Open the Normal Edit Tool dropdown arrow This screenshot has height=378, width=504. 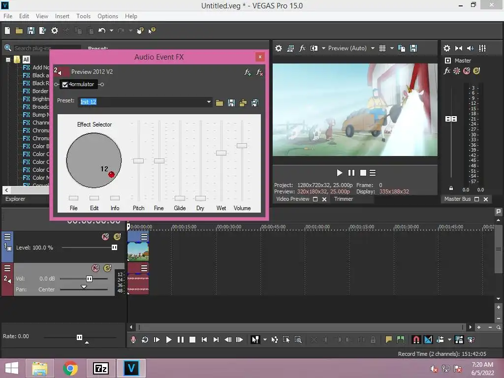265,340
